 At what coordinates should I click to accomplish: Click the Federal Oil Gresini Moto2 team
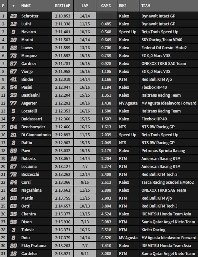coord(164,48)
